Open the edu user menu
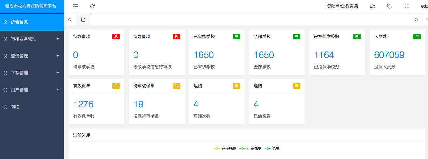Viewport: 428px width, 159px height. (x=424, y=6)
